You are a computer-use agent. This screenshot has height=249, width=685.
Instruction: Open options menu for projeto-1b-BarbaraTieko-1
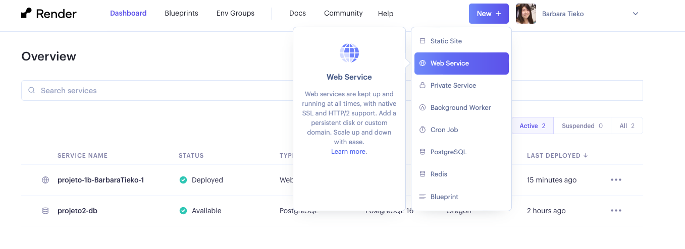coord(616,180)
